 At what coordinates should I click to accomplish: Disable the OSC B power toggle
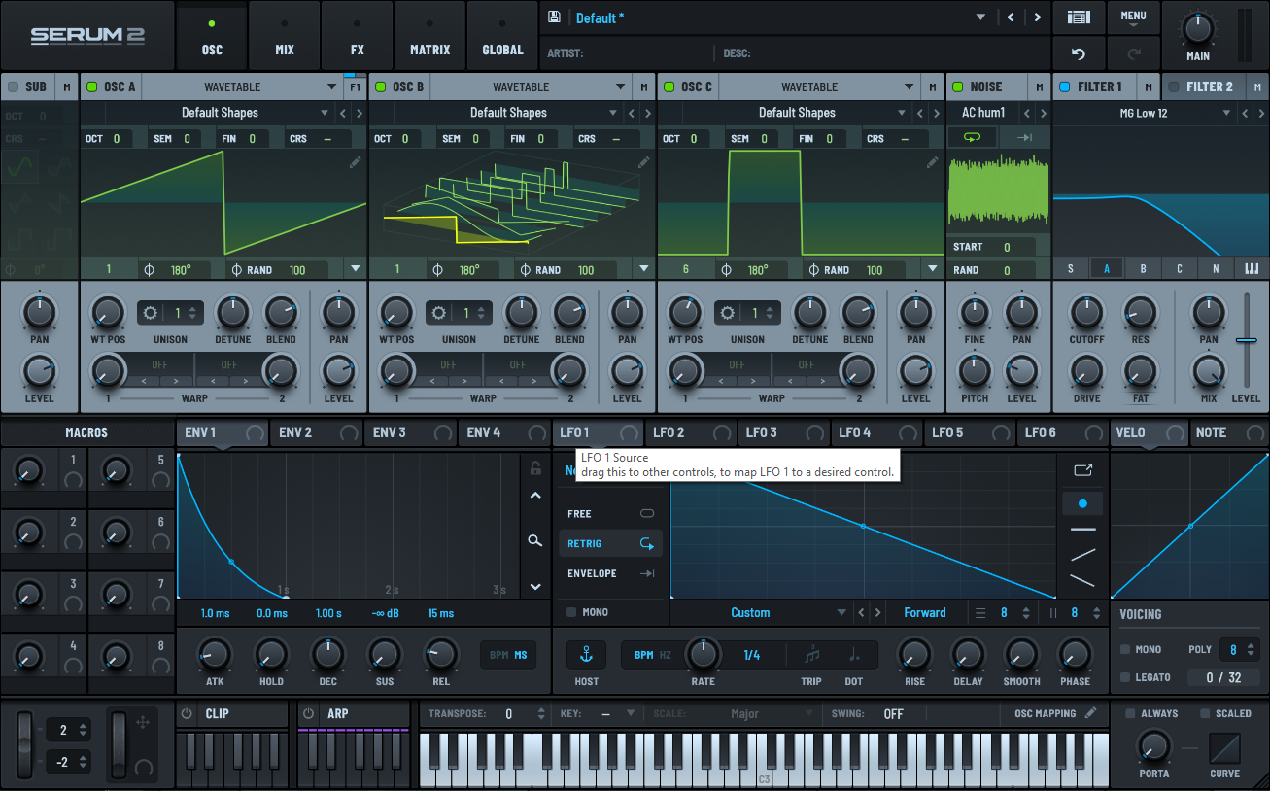(380, 86)
